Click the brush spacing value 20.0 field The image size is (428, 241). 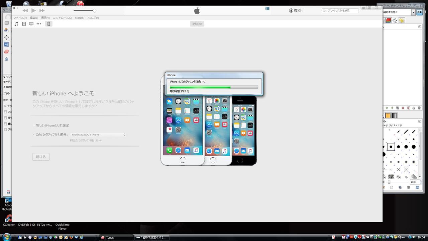click(413, 182)
